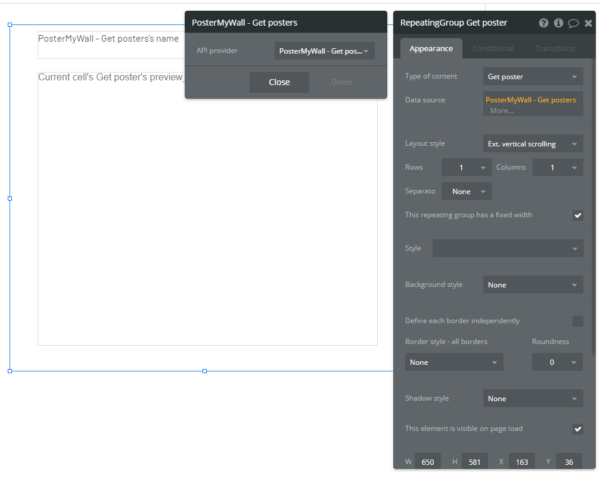
Task: Open the Transitions tab
Action: pos(555,49)
